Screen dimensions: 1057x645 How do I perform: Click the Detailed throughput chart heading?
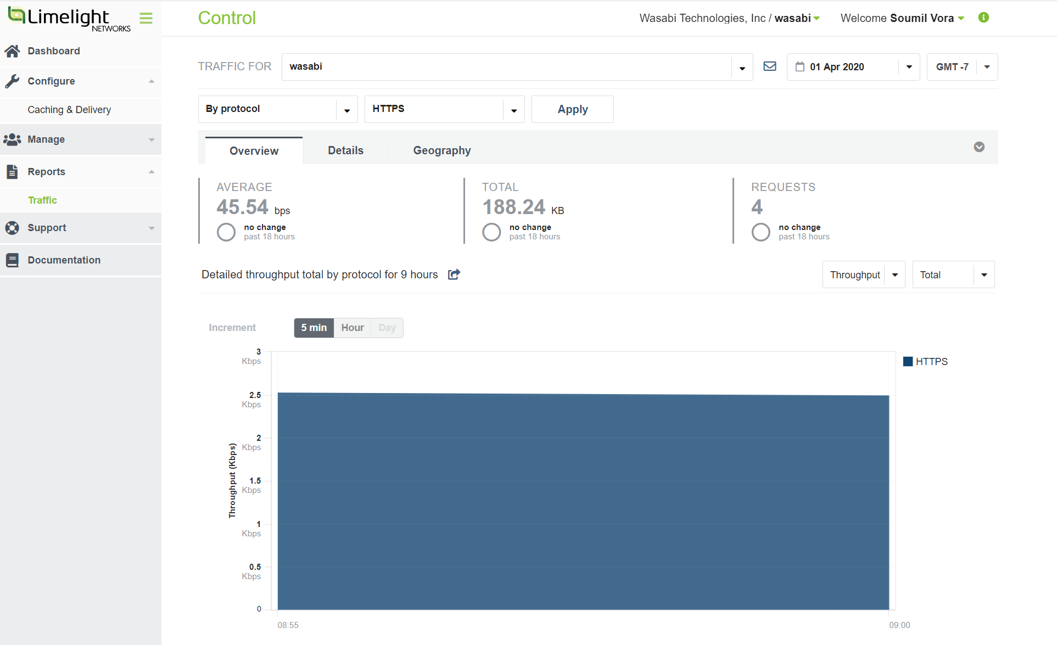[x=320, y=274]
